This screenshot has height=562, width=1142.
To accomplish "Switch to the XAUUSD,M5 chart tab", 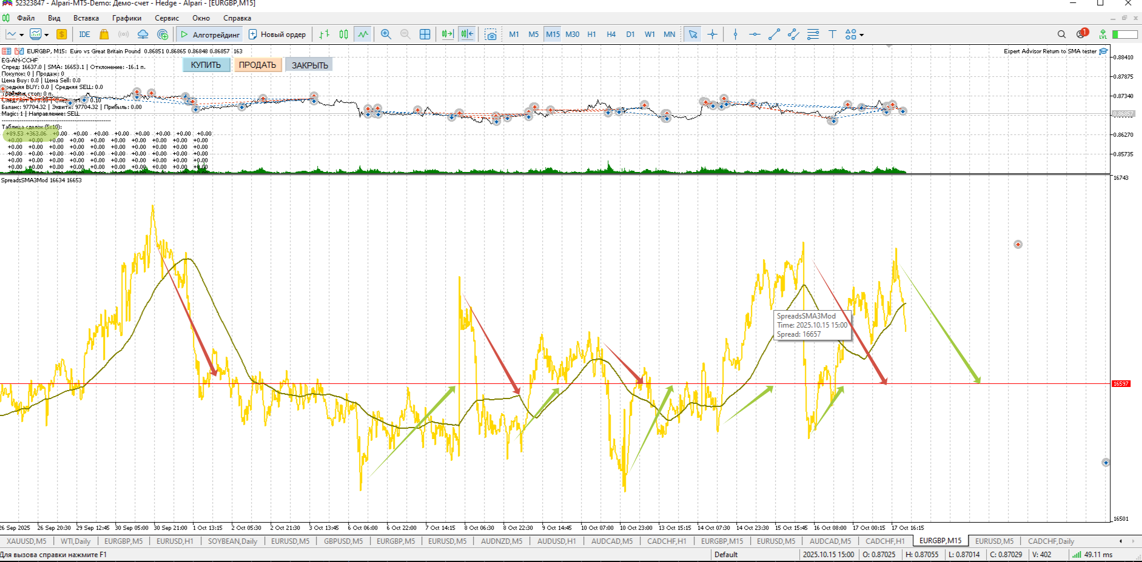I will pyautogui.click(x=26, y=541).
